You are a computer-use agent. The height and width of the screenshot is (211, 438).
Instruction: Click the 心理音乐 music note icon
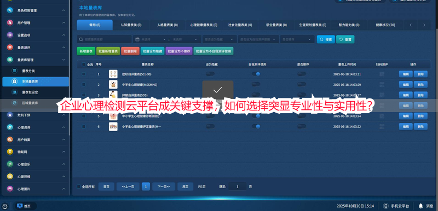pos(10,164)
